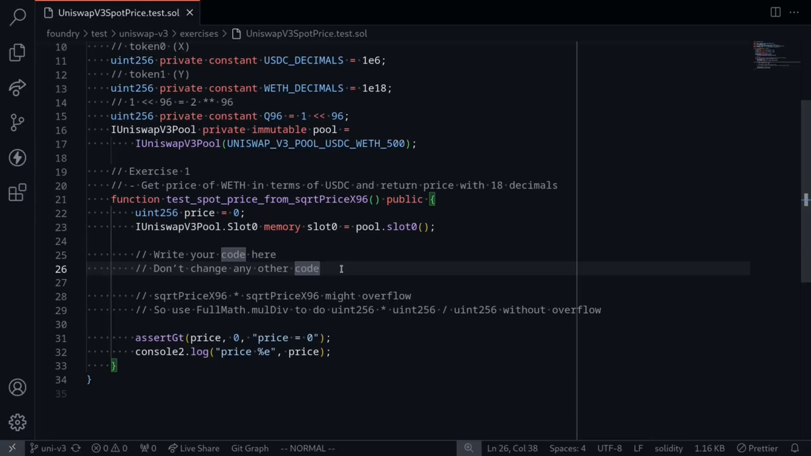The width and height of the screenshot is (811, 456).
Task: Open problems panel via errors and warnings count
Action: click(x=109, y=448)
